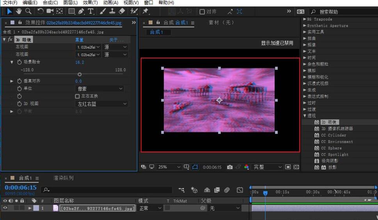Open the composition flowchart icon in timeline

click(181, 190)
